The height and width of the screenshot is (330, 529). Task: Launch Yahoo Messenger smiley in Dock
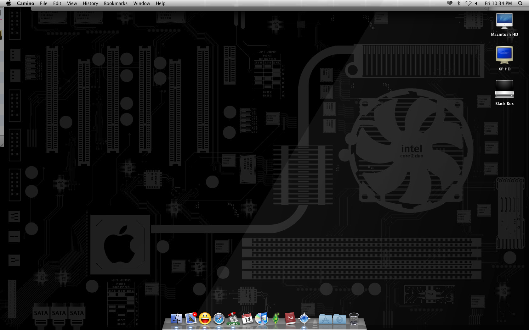pyautogui.click(x=205, y=319)
